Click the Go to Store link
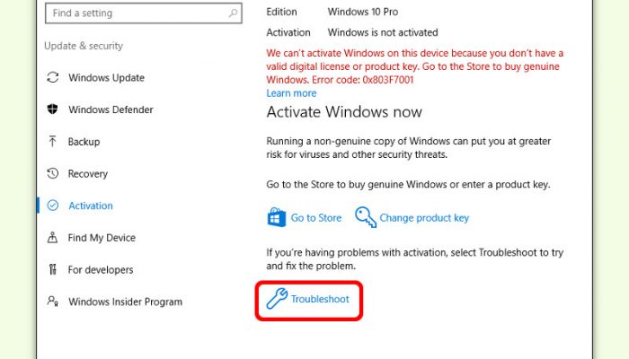The image size is (629, 359). click(316, 217)
